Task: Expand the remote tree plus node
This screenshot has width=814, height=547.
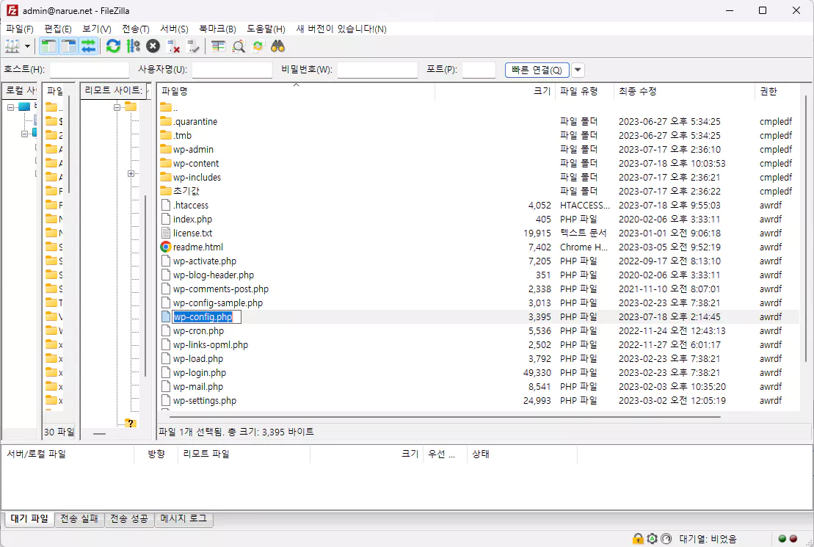Action: pos(131,173)
